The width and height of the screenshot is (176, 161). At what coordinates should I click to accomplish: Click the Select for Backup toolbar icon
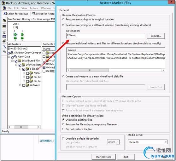[5, 14]
